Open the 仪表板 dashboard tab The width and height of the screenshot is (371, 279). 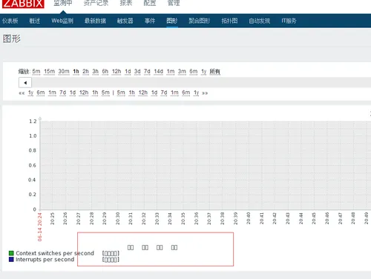point(10,21)
